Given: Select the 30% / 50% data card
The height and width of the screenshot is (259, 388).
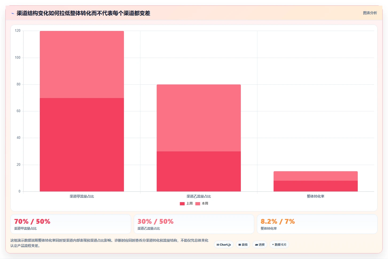Looking at the screenshot, I should coord(194,224).
